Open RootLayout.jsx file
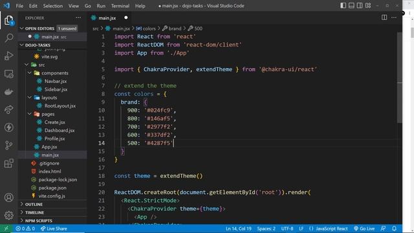 pos(60,105)
